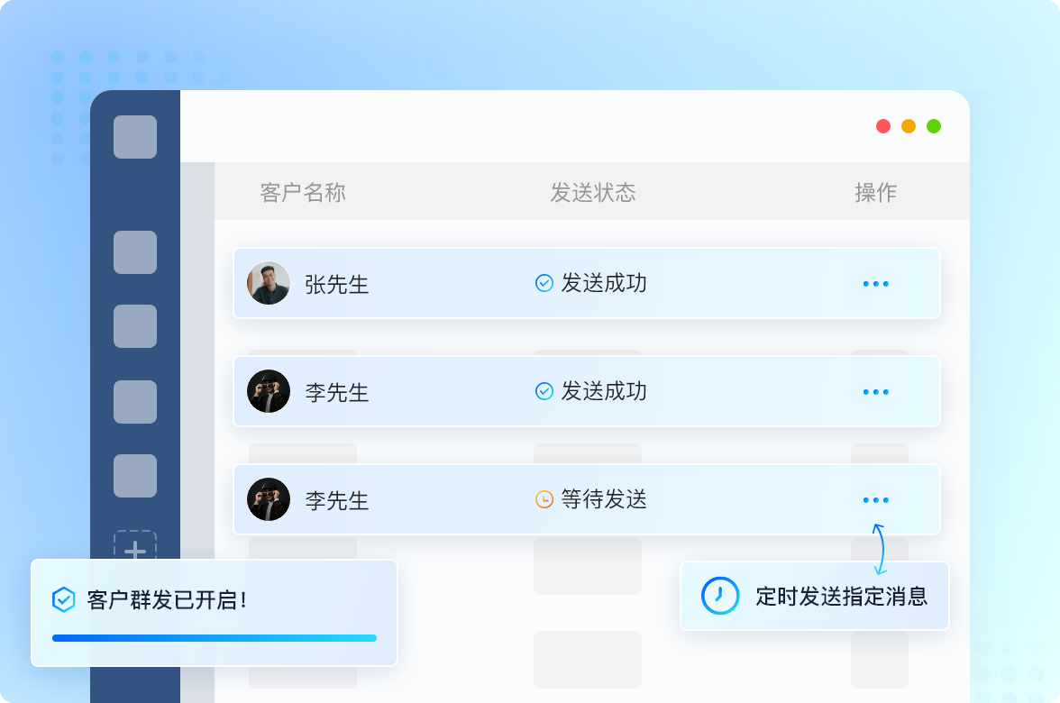Click the green window dot button
Image resolution: width=1060 pixels, height=703 pixels.
(934, 126)
